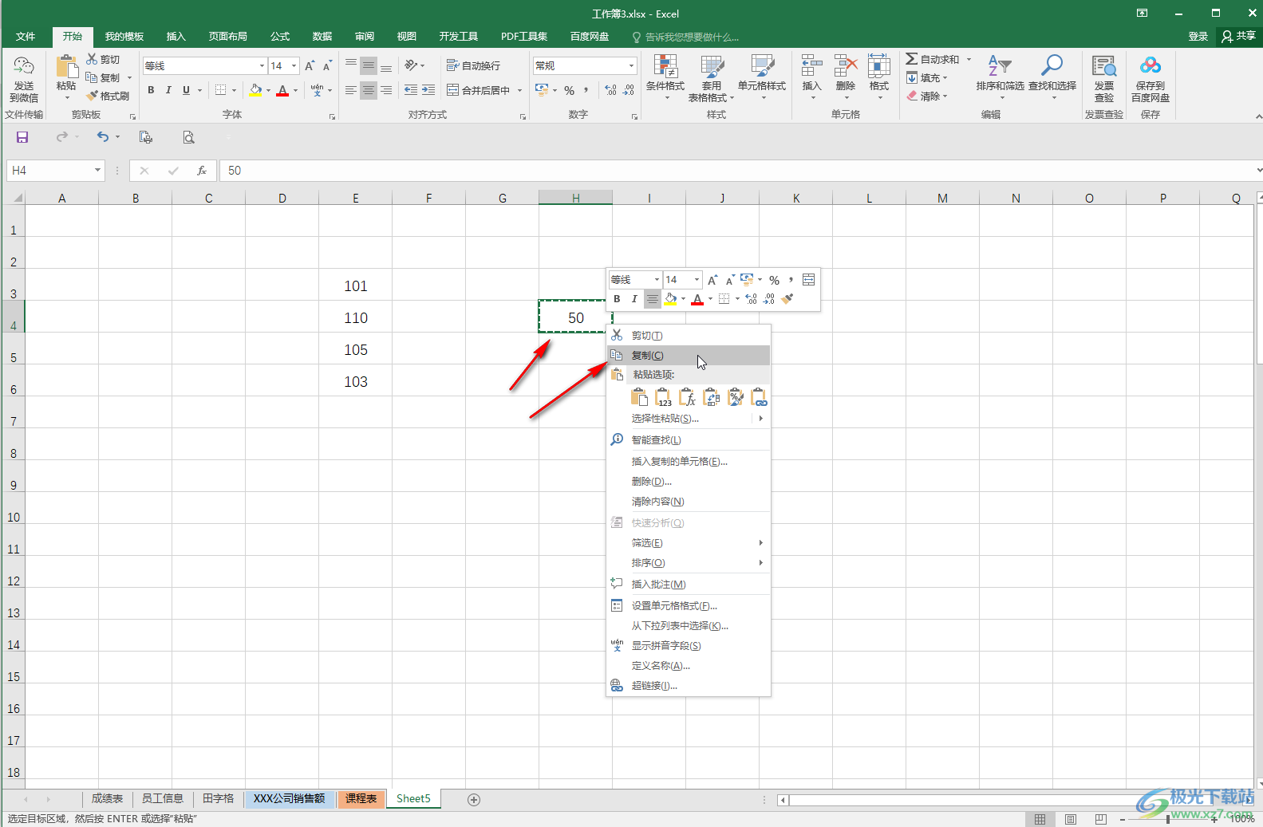Viewport: 1263px width, 827px height.
Task: Switch to the 成绩表 sheet tab
Action: pos(107,798)
